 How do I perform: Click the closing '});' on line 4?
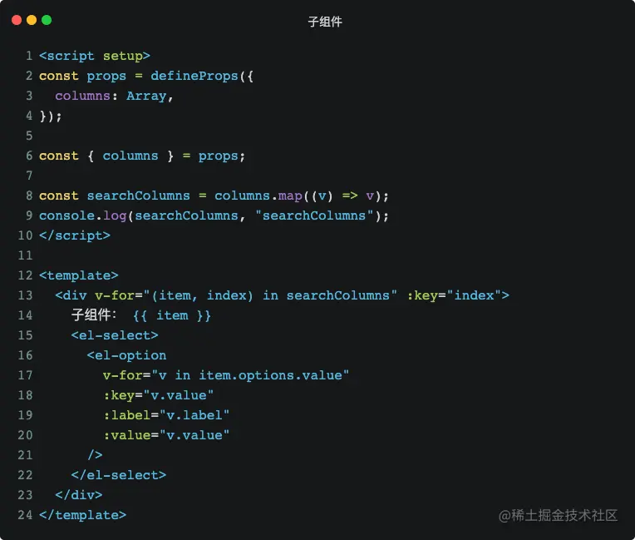(x=51, y=116)
